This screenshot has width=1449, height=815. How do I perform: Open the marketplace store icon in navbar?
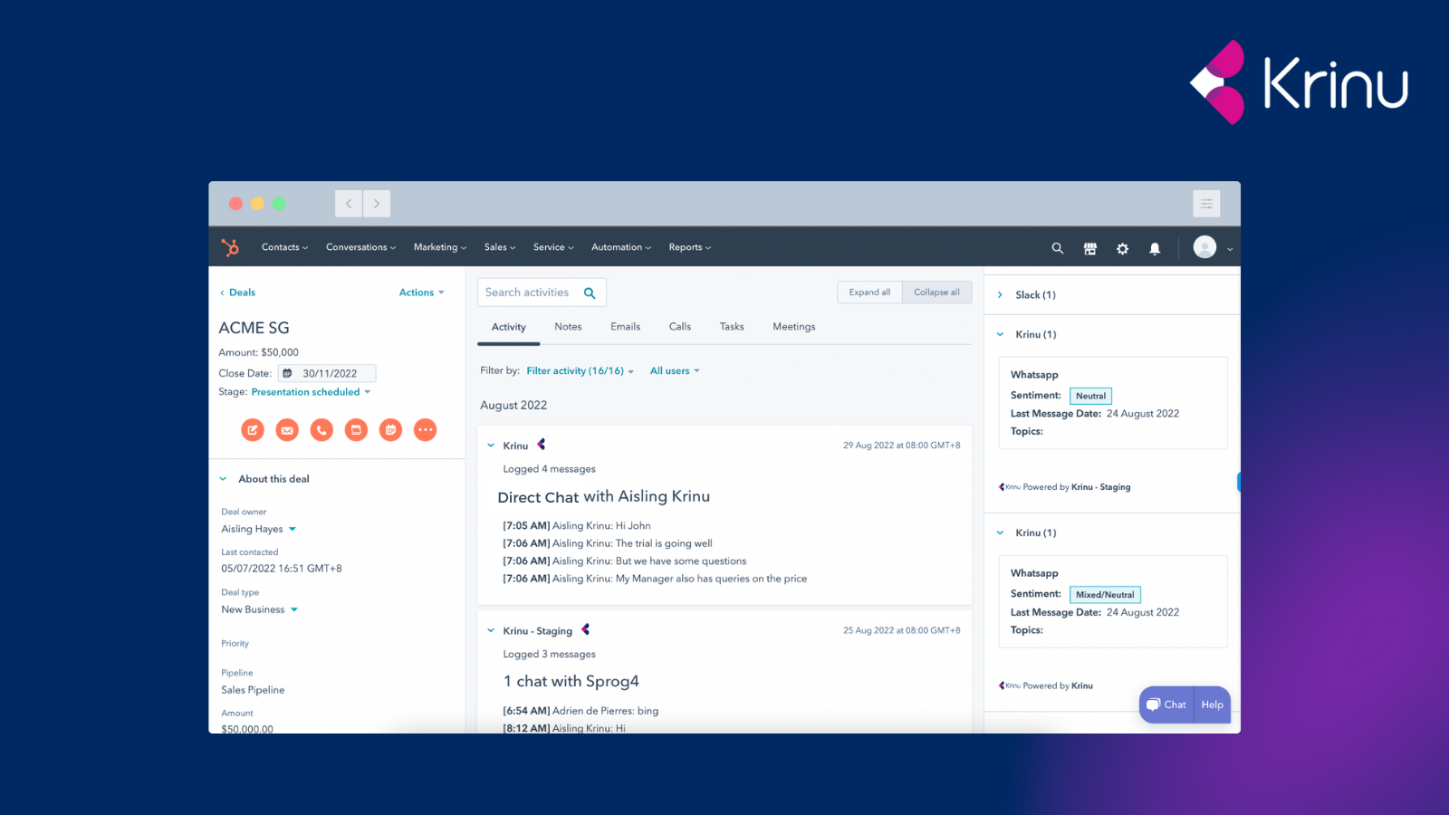[1089, 248]
